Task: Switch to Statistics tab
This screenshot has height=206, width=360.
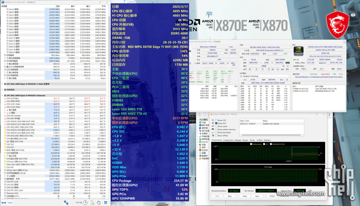Action: pos(267,140)
